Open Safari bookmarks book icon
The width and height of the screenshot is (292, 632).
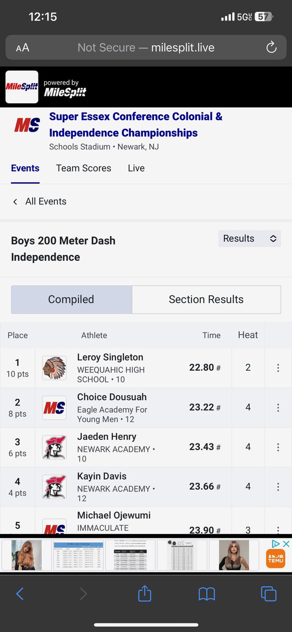click(207, 595)
